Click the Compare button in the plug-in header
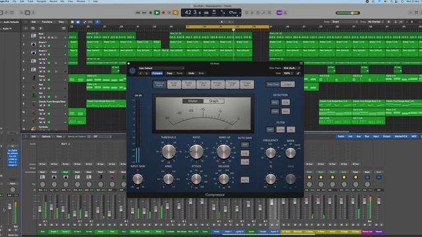The image size is (422, 237). [x=157, y=73]
